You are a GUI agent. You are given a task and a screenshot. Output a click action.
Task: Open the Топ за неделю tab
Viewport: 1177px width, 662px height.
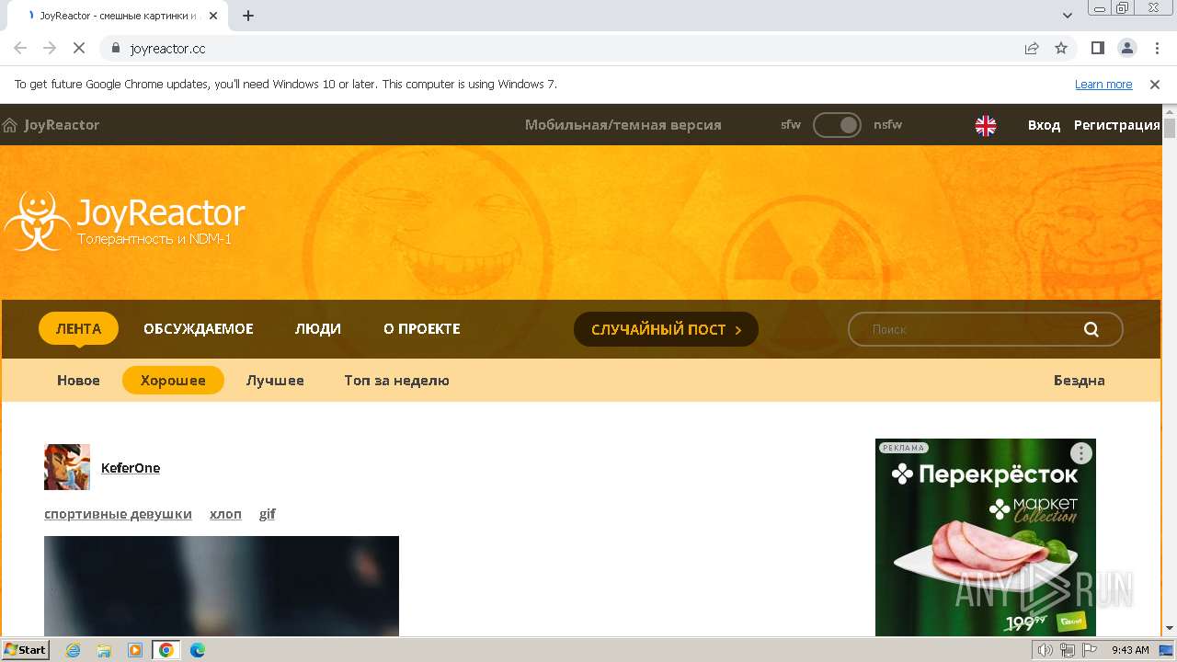point(396,380)
